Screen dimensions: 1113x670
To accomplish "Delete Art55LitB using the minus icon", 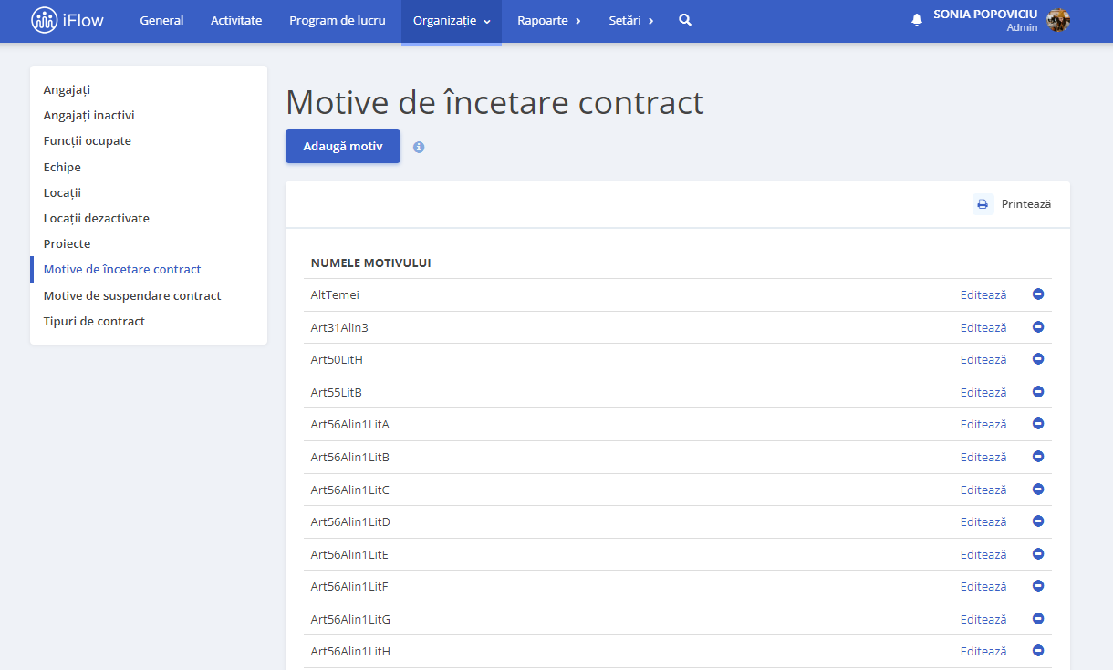I will 1038,392.
